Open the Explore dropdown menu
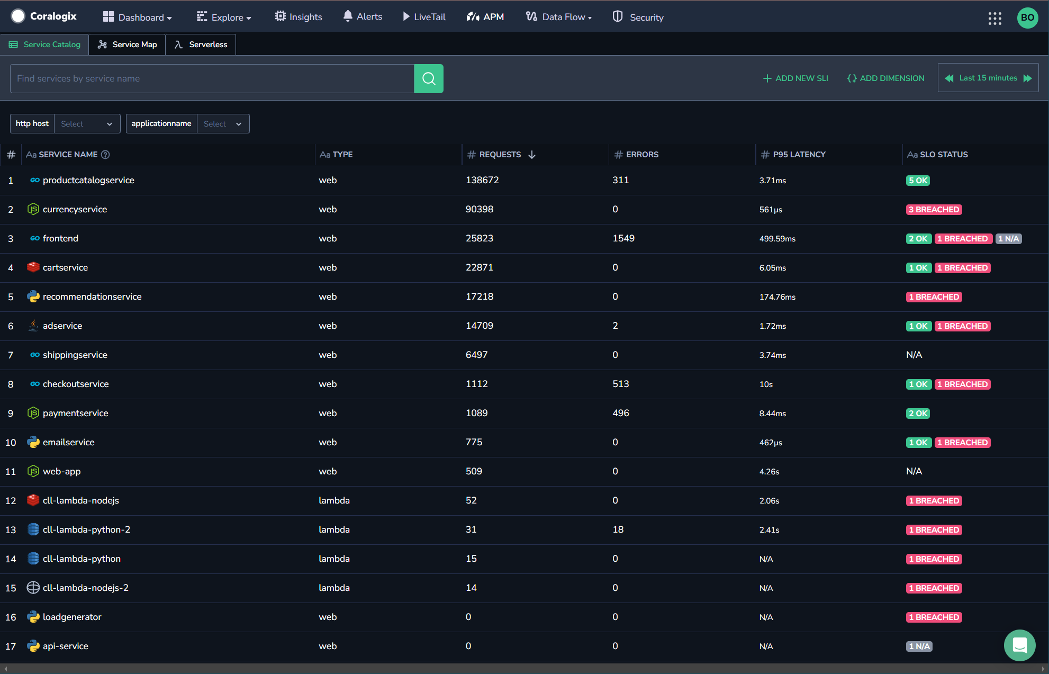This screenshot has width=1049, height=674. click(x=224, y=17)
